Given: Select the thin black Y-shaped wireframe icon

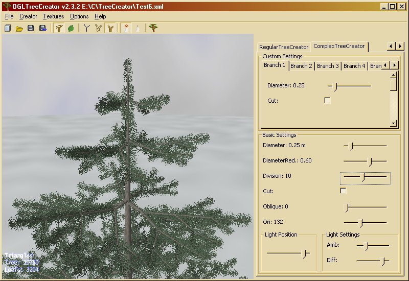Looking at the screenshot, I should click(x=87, y=28).
